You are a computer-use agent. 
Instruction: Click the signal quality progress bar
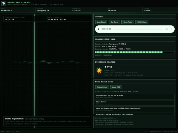click(135, 52)
